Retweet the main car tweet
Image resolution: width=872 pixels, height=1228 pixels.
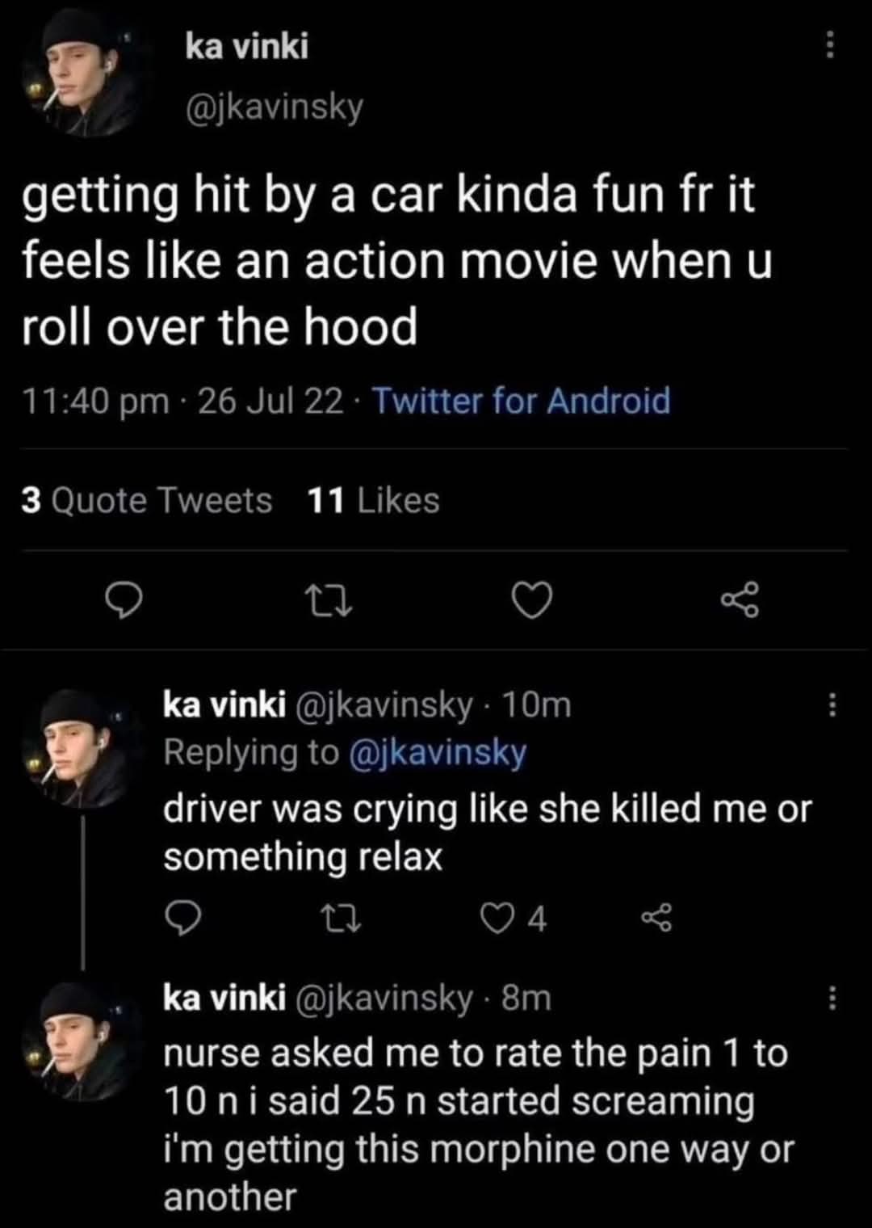click(x=326, y=600)
